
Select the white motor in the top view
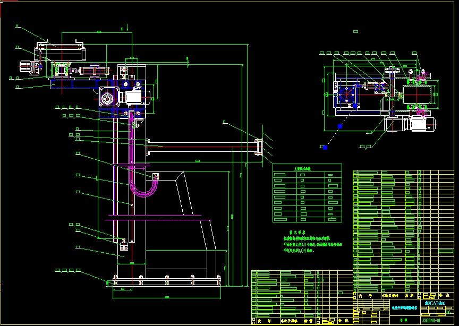click(420, 124)
